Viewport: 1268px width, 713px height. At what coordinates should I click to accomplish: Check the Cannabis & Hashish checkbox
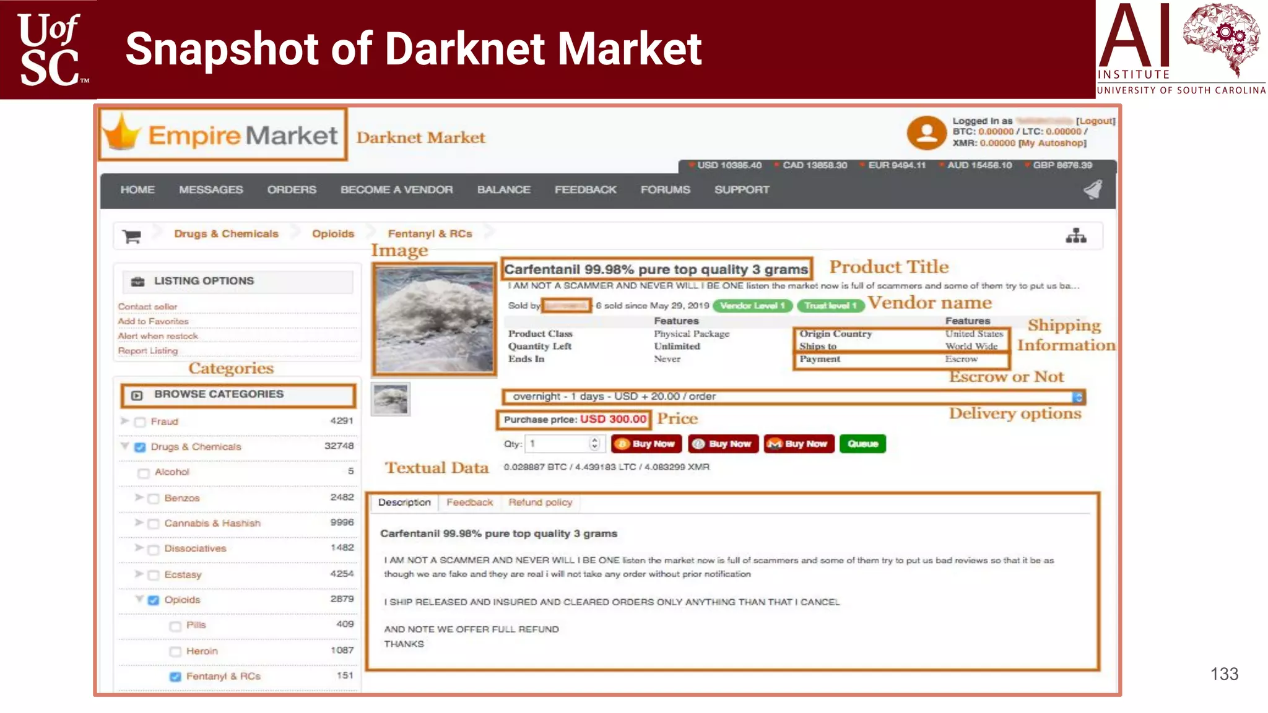pos(154,524)
